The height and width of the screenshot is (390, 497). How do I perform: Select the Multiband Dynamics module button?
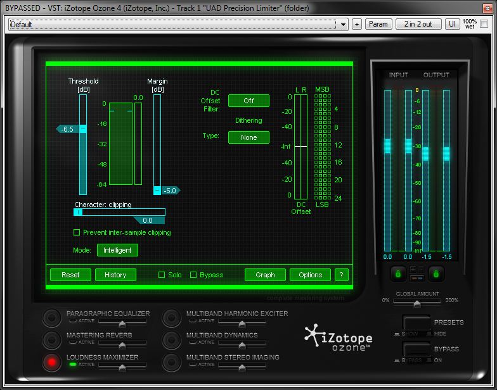171,339
